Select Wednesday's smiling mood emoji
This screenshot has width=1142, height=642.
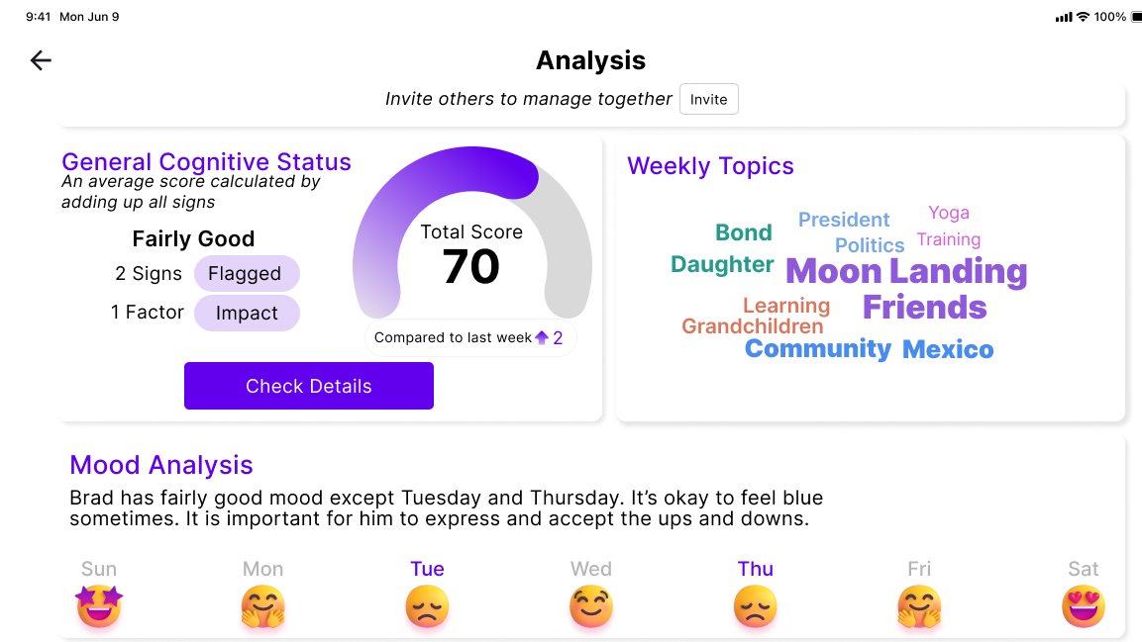coord(591,605)
